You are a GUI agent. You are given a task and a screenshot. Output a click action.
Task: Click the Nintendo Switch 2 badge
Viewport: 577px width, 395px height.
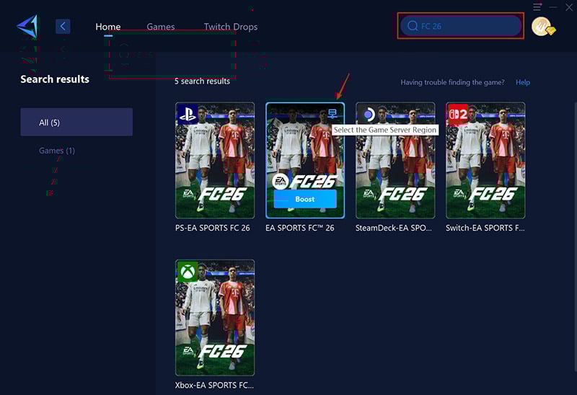point(458,115)
